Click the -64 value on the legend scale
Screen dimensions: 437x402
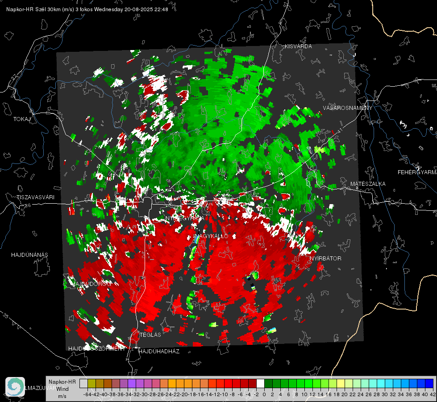(x=87, y=394)
